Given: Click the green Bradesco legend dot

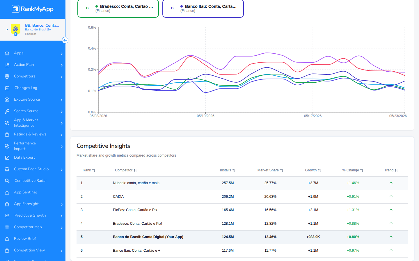Looking at the screenshot, I should point(97,6).
